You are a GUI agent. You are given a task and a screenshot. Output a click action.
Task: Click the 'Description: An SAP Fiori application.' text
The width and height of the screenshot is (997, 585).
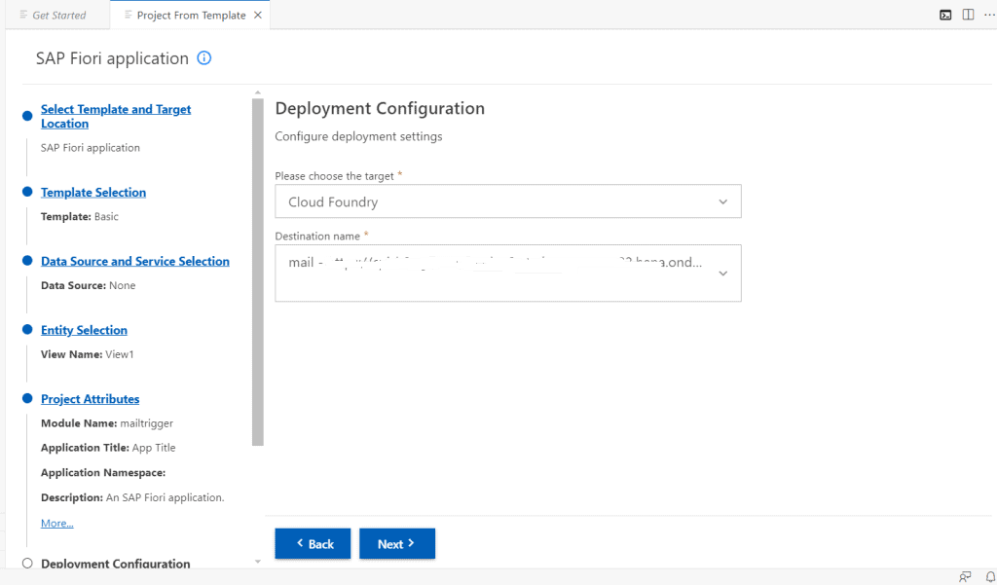132,498
